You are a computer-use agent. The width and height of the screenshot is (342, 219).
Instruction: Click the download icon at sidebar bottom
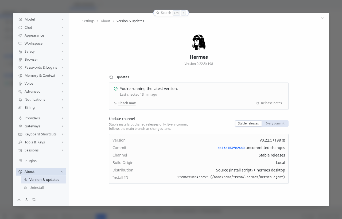coord(19,200)
